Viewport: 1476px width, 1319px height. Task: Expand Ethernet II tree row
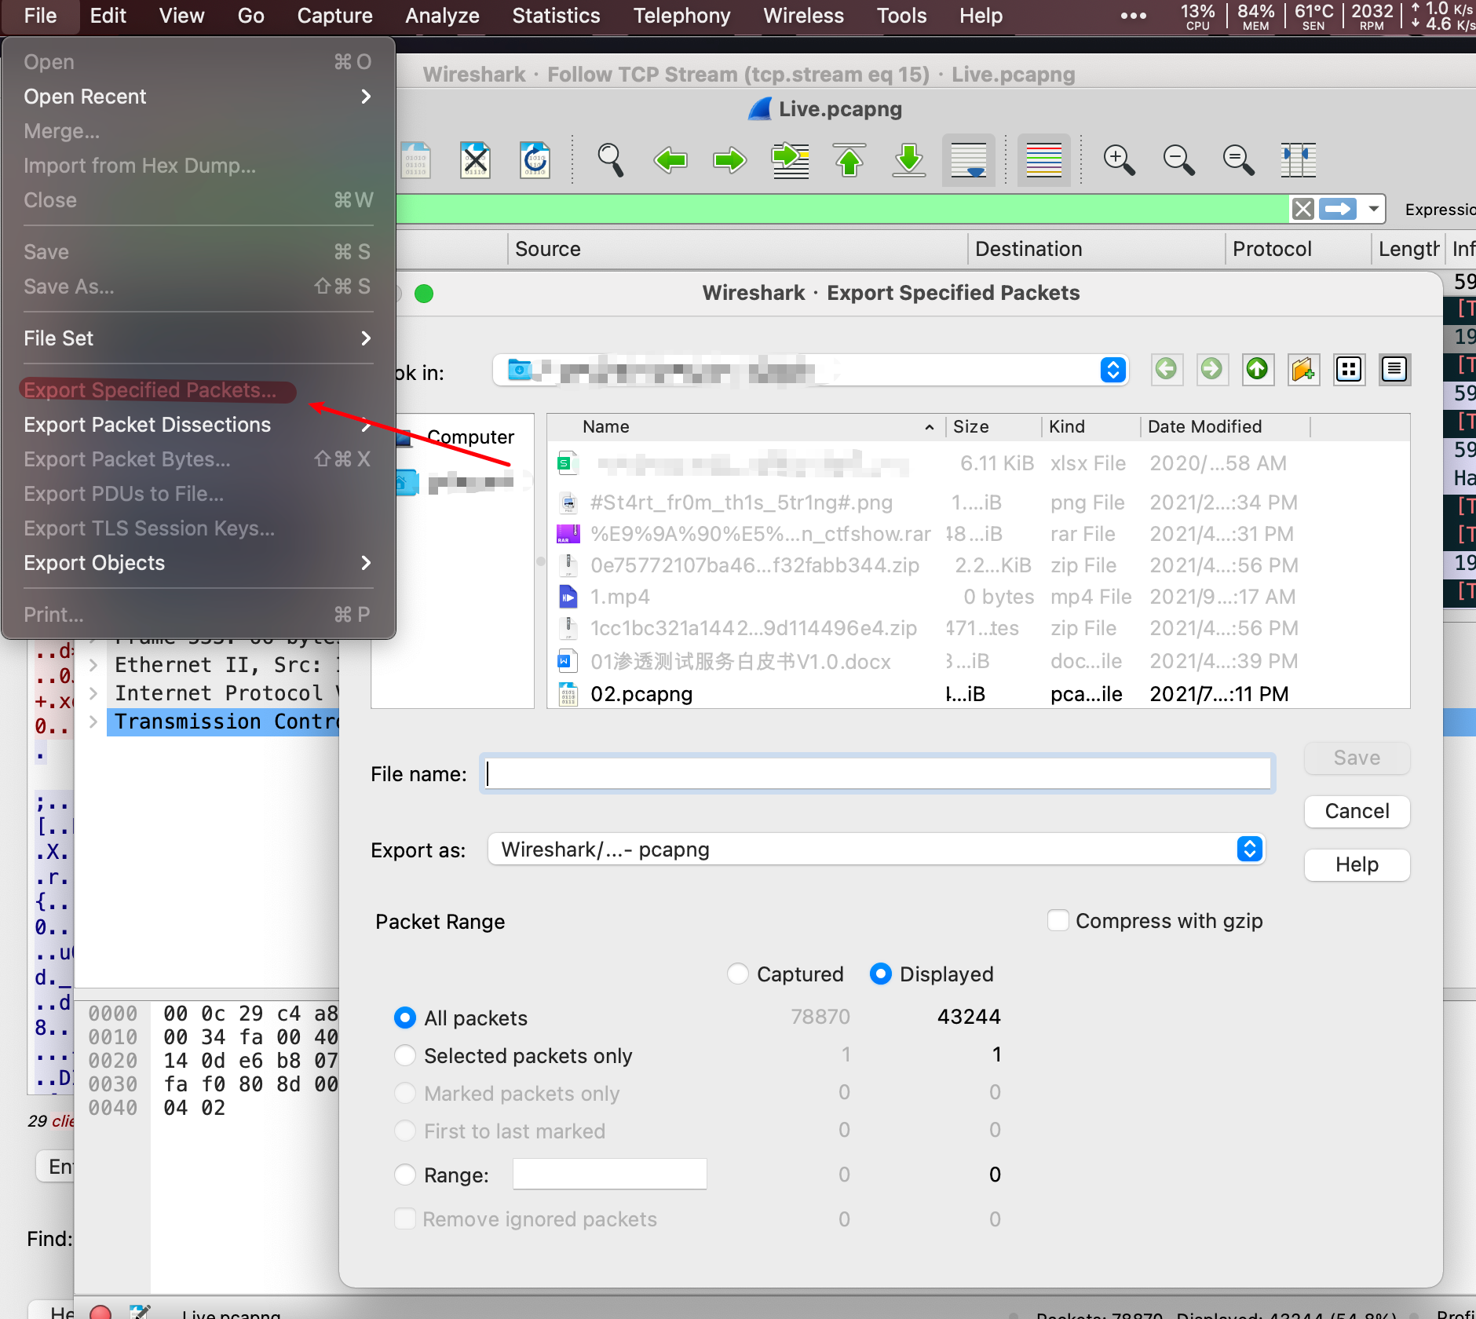93,665
